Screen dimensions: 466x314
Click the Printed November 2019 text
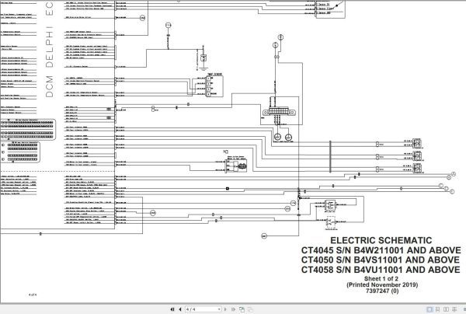point(382,284)
